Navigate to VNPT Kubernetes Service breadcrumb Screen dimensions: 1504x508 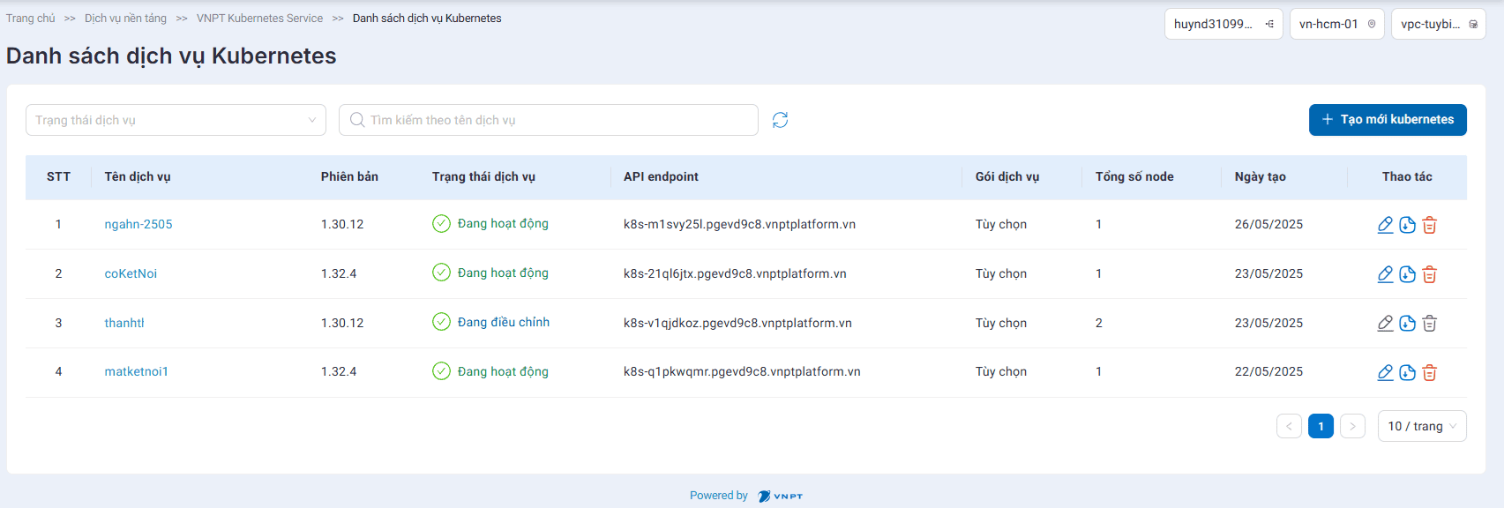259,19
